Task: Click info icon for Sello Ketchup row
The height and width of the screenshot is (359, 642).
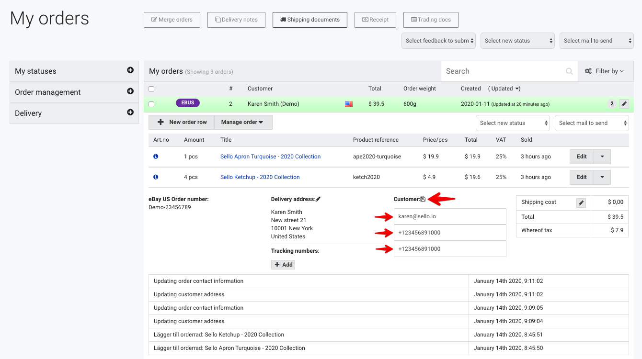Action: click(156, 177)
